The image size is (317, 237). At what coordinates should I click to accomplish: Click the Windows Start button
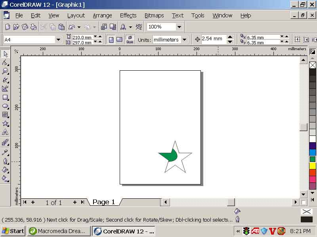(x=13, y=231)
